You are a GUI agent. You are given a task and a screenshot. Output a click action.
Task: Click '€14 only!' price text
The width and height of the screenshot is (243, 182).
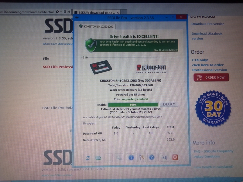[x=200, y=60]
